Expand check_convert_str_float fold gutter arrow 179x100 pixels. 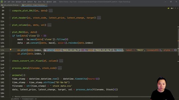click(x=10, y=61)
